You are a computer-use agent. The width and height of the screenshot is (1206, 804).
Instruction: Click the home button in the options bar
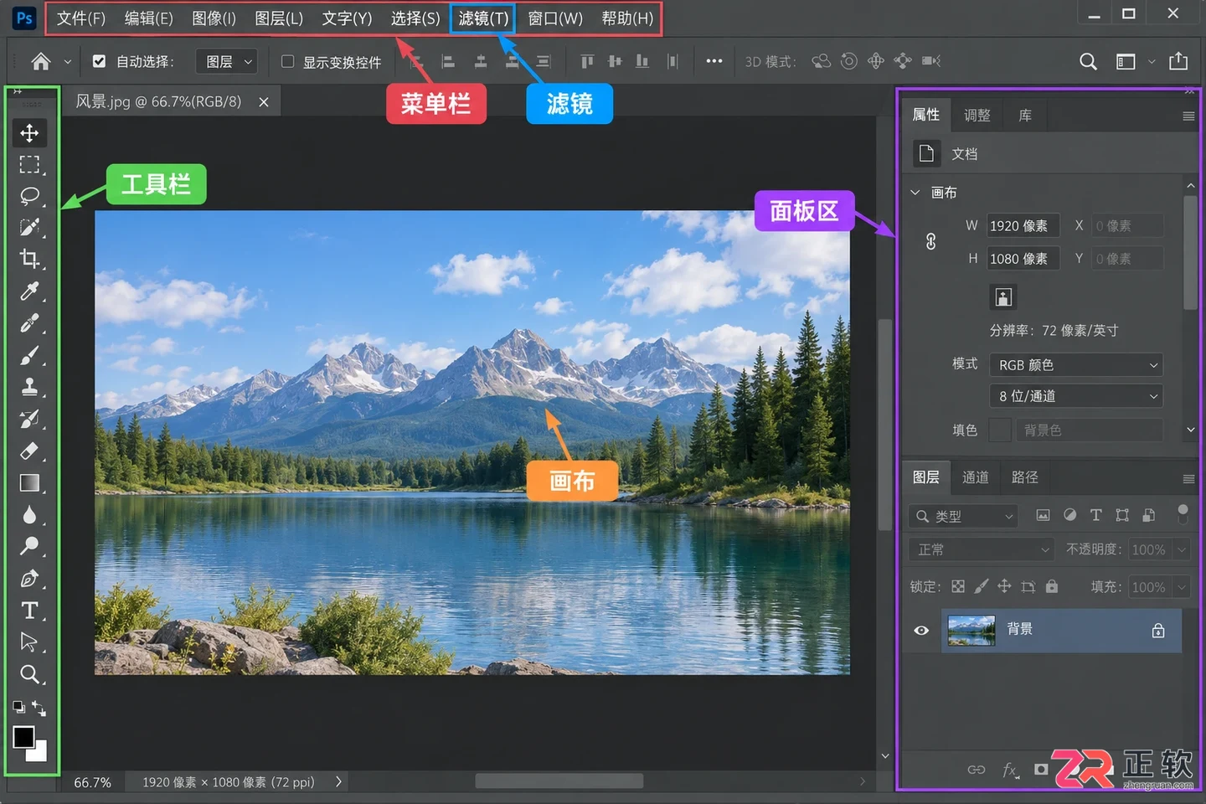click(x=41, y=61)
